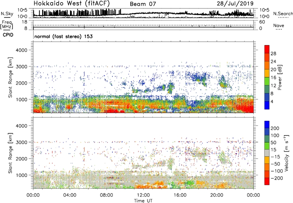Click the plot title "Hokkaido West (fitACF)"
Image resolution: width=293 pixels, height=203 pixels.
point(71,3)
